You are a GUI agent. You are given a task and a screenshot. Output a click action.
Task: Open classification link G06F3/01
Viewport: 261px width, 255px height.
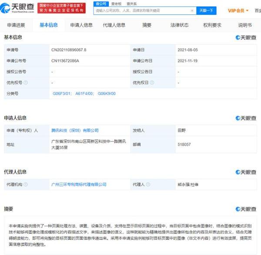click(x=62, y=94)
